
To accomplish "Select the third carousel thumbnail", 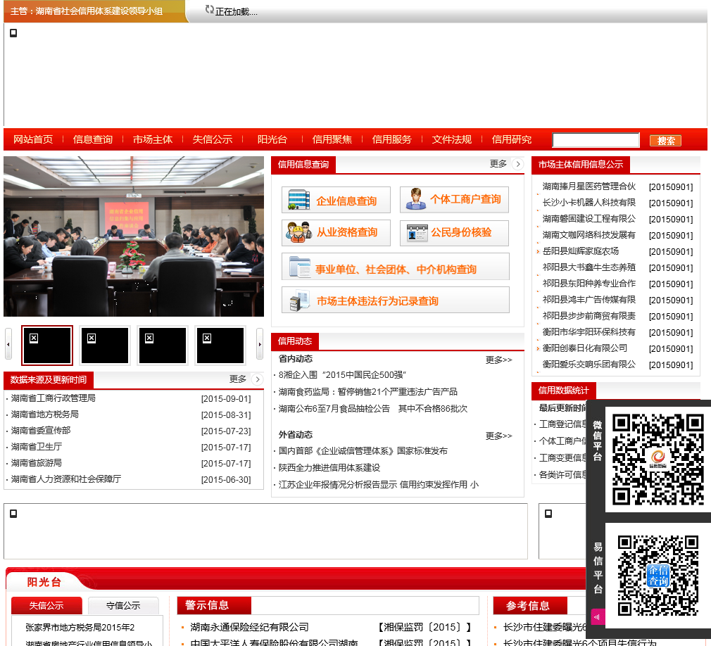I will [163, 345].
